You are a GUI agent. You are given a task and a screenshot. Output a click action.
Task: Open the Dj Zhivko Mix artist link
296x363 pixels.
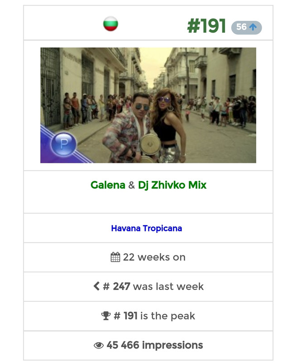click(x=172, y=185)
